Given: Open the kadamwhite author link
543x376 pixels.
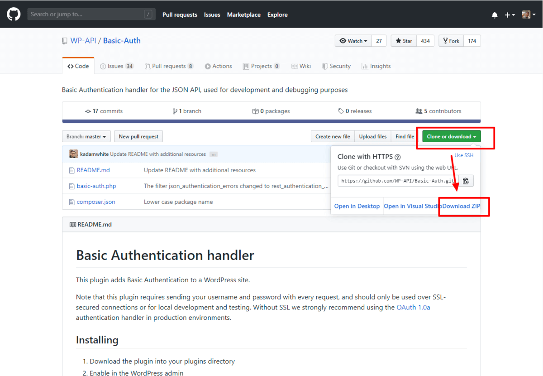Looking at the screenshot, I should coord(94,154).
